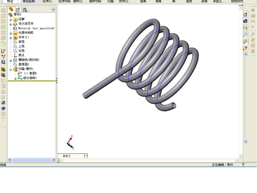
Task: Click the sketch pencil icon on left toolbar
Action: pos(3,51)
